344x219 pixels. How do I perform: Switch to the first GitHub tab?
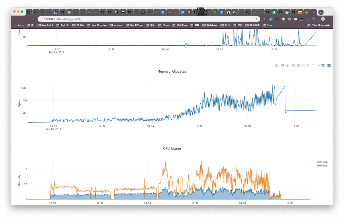(29, 12)
